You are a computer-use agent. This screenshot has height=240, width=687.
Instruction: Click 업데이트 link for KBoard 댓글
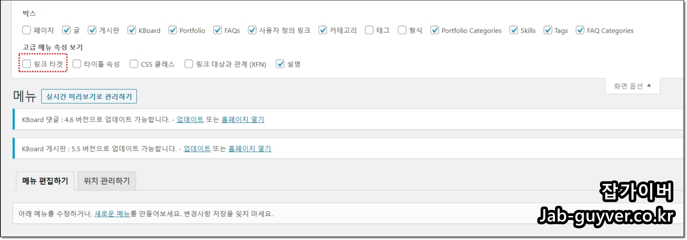190,119
